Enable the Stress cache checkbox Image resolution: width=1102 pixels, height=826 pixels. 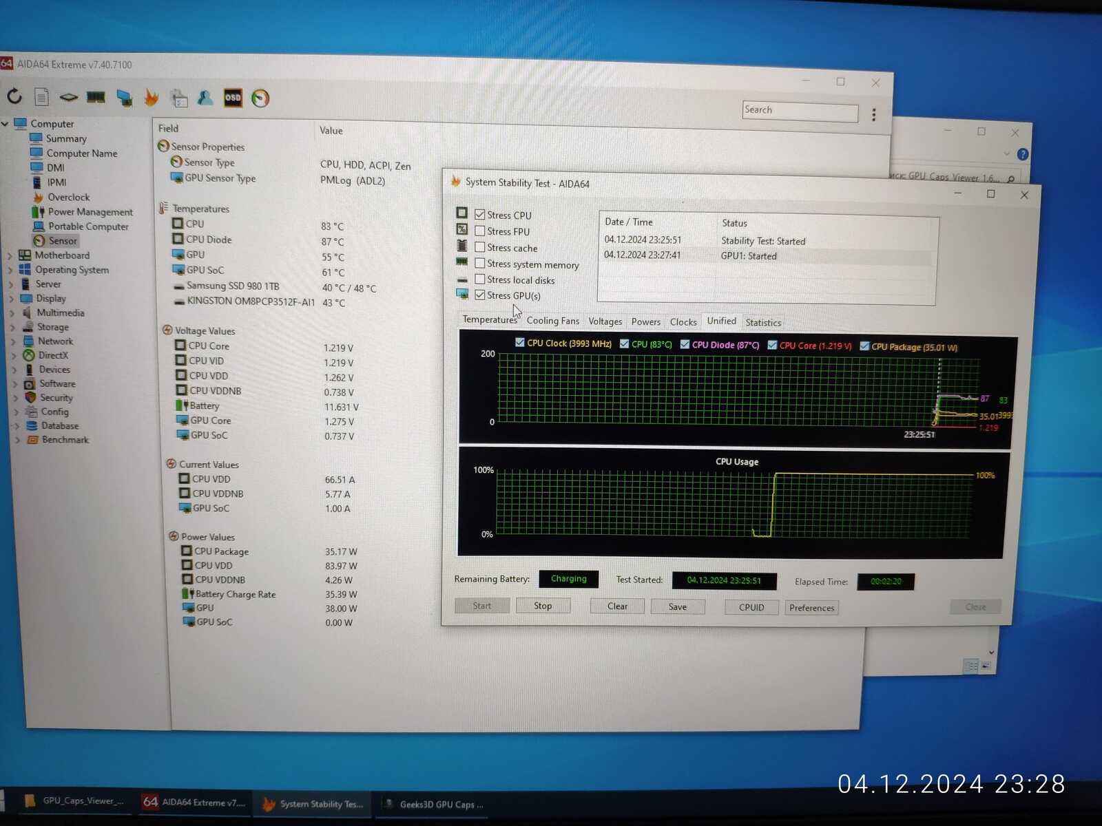(480, 246)
